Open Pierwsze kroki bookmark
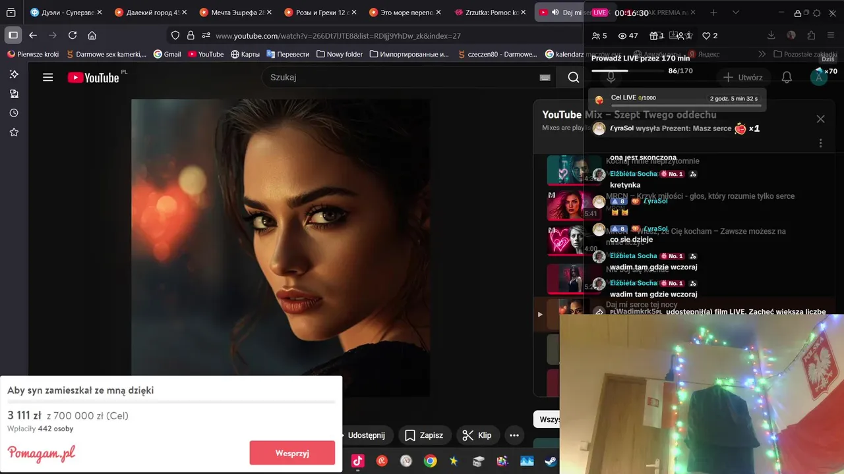The width and height of the screenshot is (844, 474). pos(33,54)
